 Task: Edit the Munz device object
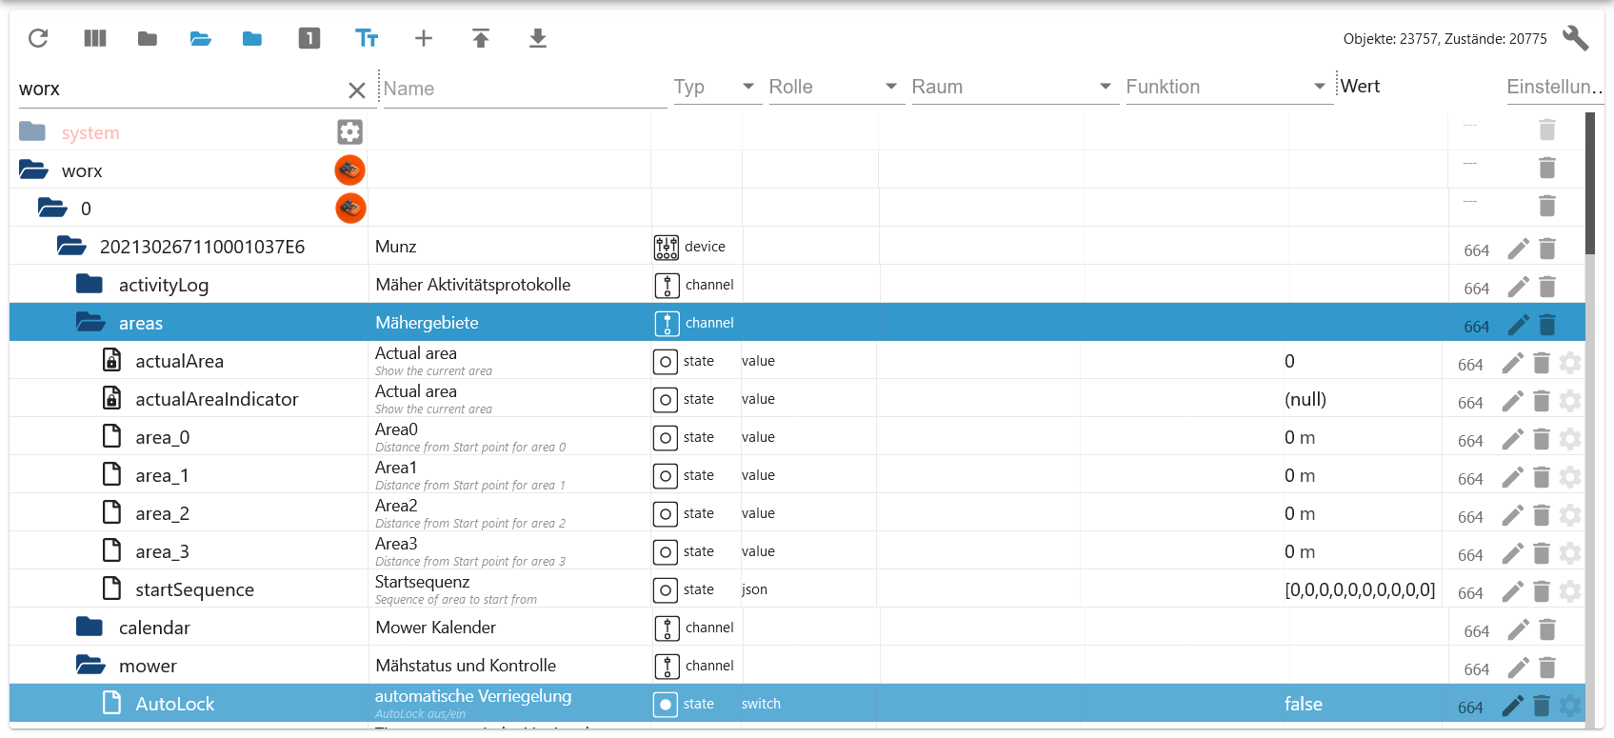[x=1519, y=249]
